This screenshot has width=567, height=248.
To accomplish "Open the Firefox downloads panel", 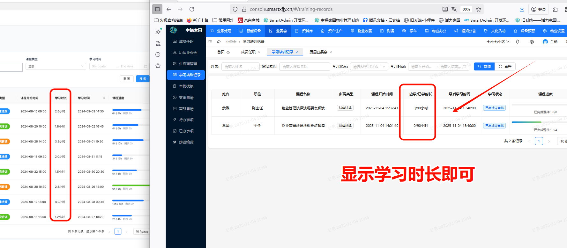I will click(x=522, y=9).
